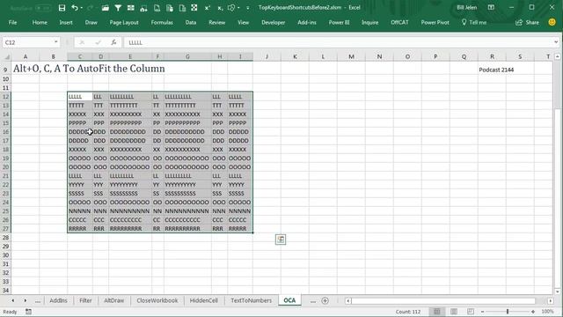This screenshot has height=317, width=563.
Task: Click the superscript x² icon
Action: click(208, 8)
